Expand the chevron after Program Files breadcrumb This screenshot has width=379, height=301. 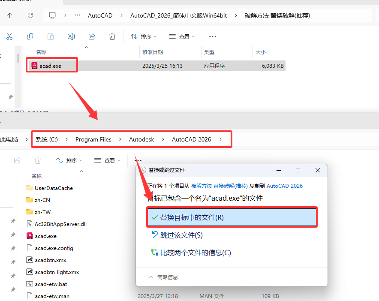[120, 139]
